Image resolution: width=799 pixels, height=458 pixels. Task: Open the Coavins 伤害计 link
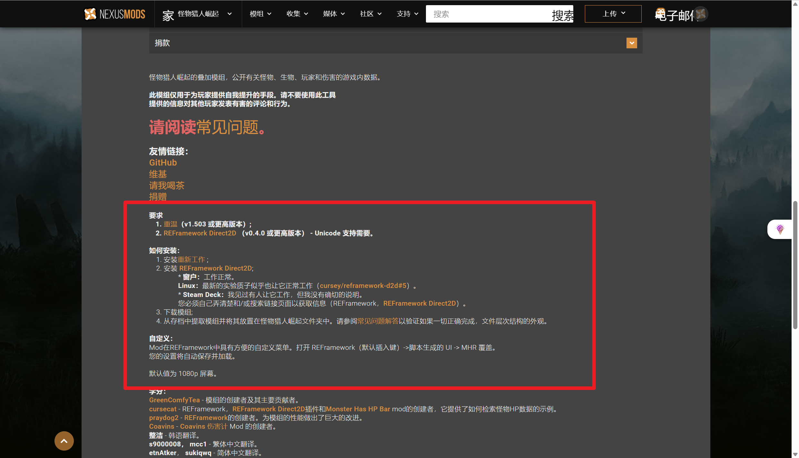tap(203, 426)
